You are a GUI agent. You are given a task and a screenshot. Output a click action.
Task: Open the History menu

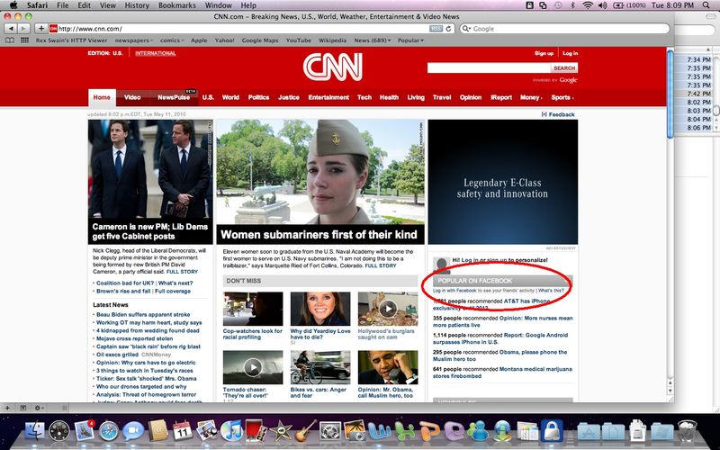coord(137,5)
